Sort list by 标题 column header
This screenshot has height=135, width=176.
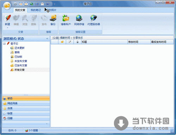tap(105, 42)
